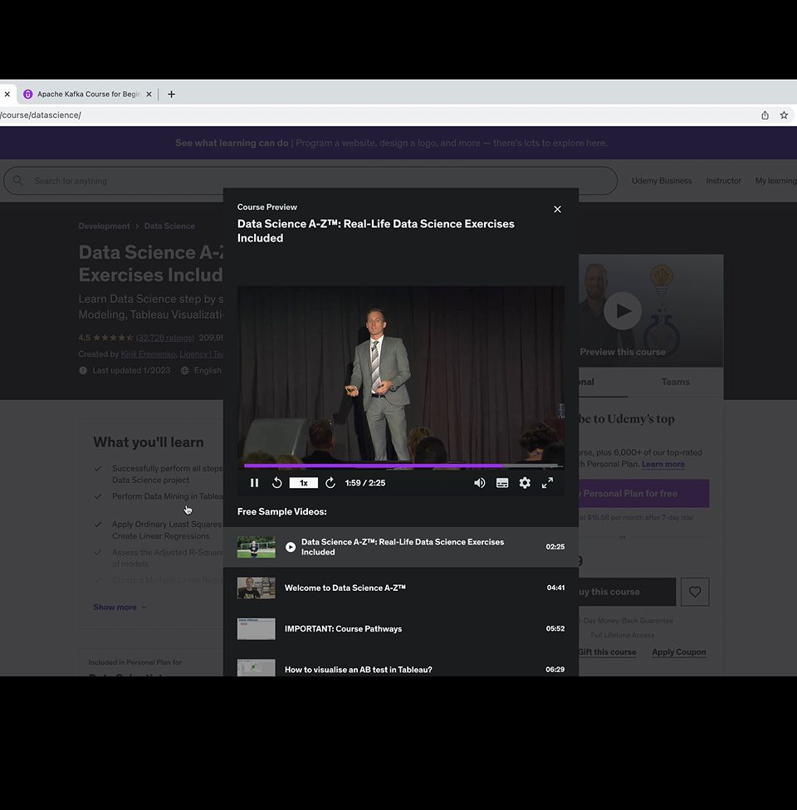The height and width of the screenshot is (810, 797).
Task: Expand Show more under What you'll learn
Action: (120, 607)
